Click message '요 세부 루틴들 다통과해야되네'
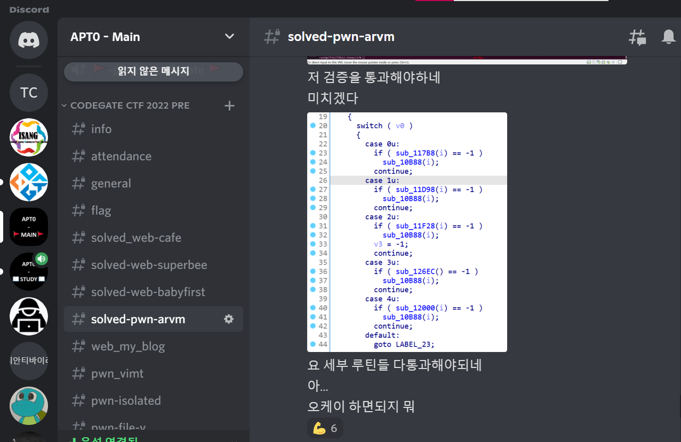 (395, 365)
